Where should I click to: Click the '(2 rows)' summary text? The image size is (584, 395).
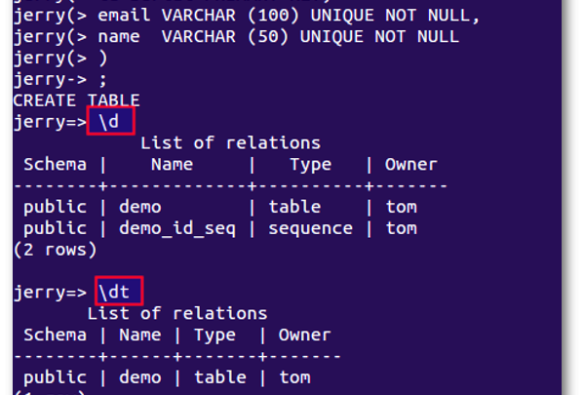point(56,250)
